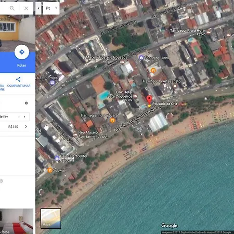234x234 pixels.
Task: Click the Galeria Artcenter shopping icon
Action: (x=57, y=158)
